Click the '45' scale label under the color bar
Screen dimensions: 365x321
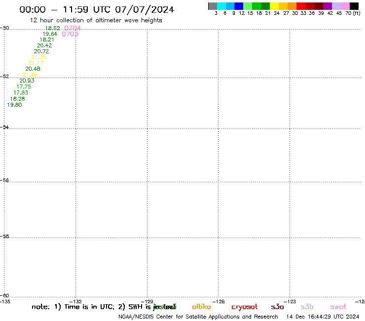tap(339, 13)
